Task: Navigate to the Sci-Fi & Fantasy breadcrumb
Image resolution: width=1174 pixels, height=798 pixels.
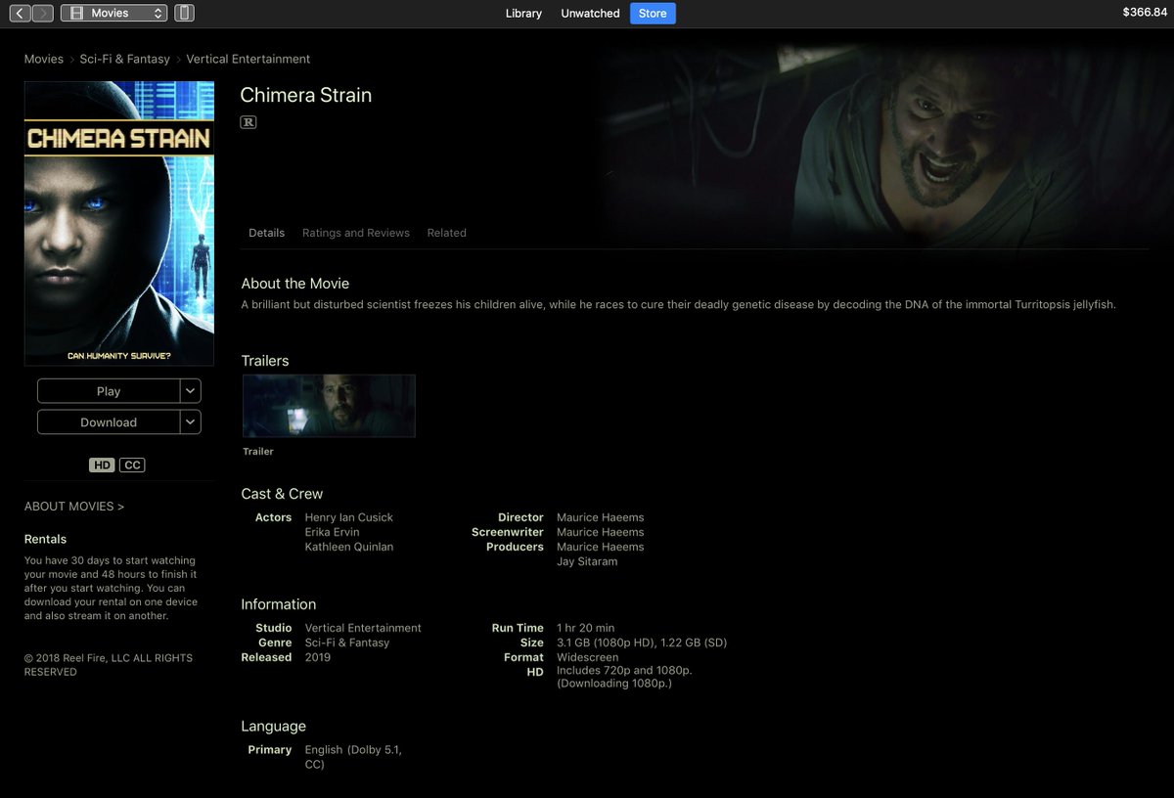Action: pos(124,59)
